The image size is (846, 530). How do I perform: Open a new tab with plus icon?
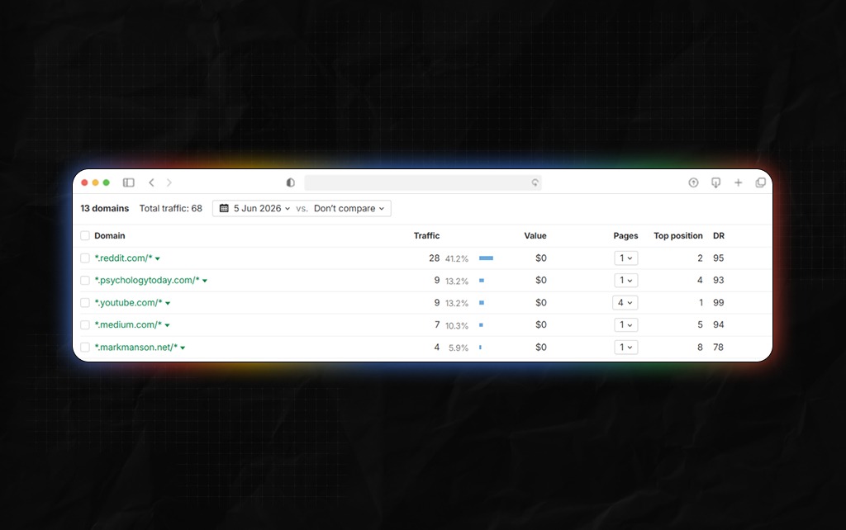tap(738, 182)
